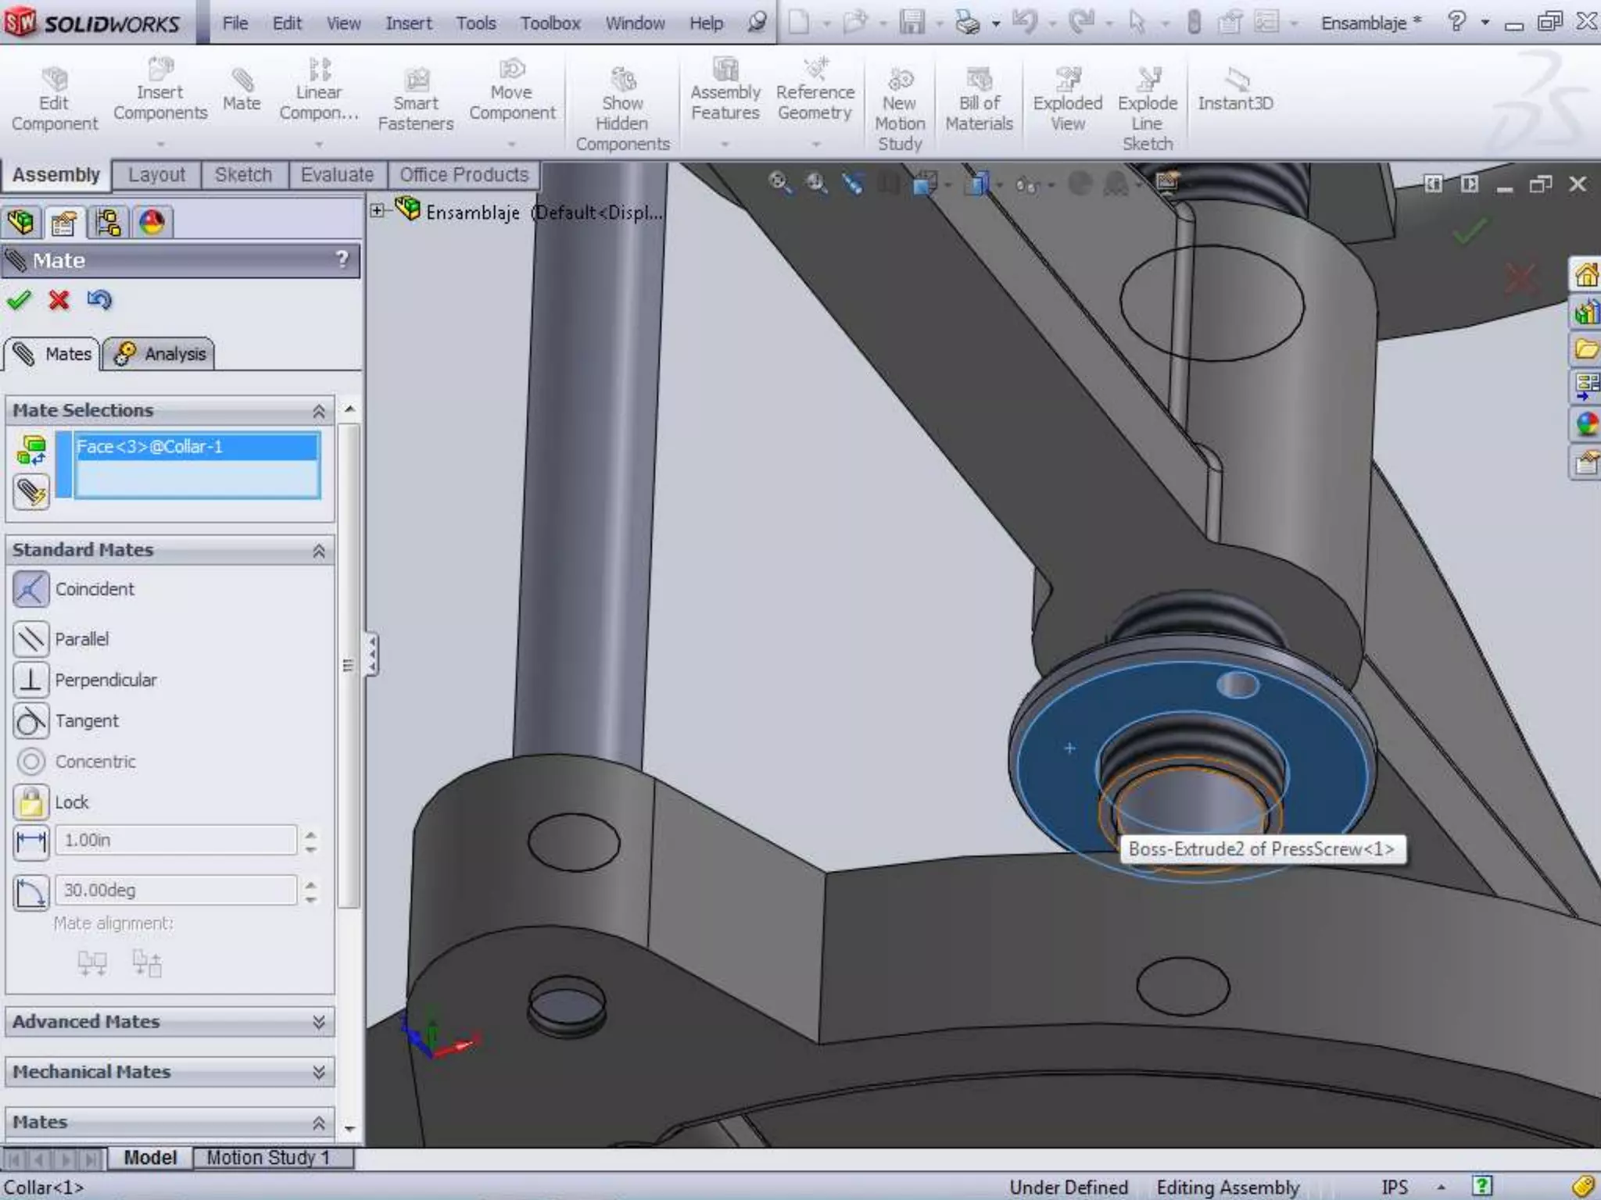The height and width of the screenshot is (1200, 1601).
Task: Toggle the Parallel mate option
Action: 31,639
